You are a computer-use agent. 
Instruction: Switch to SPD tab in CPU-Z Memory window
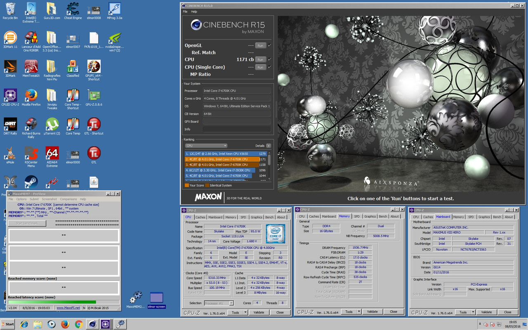coord(357,216)
